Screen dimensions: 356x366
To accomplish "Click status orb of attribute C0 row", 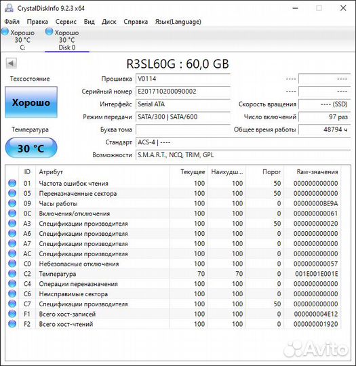I will (x=12, y=264).
